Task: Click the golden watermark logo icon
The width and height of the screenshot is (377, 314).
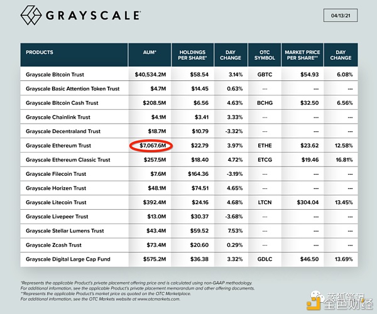Action: click(315, 303)
